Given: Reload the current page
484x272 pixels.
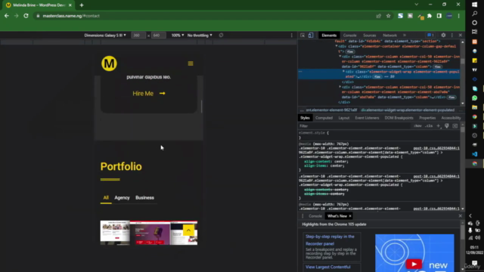Looking at the screenshot, I should point(26,16).
